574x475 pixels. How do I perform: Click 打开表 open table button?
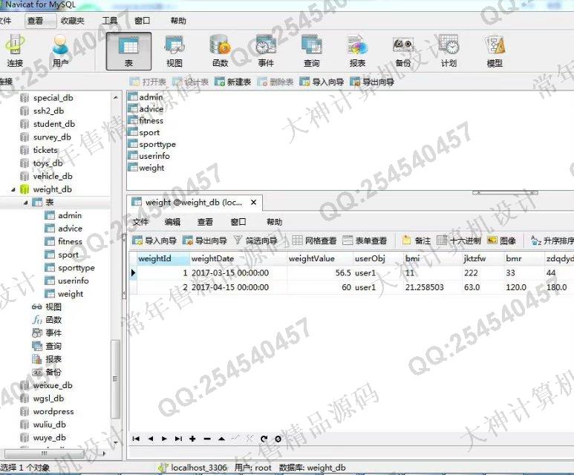coord(148,82)
